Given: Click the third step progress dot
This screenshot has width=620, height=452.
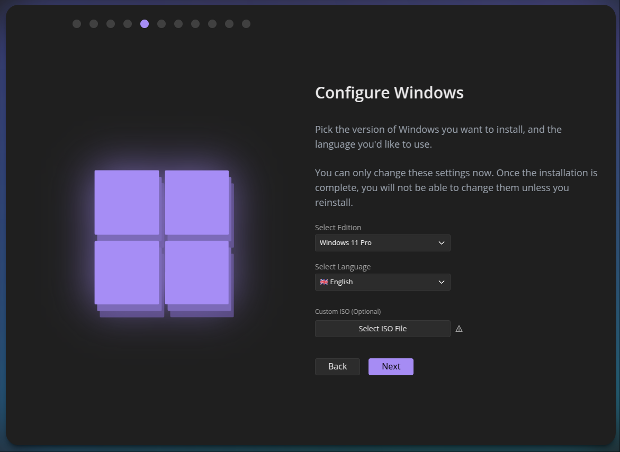Looking at the screenshot, I should pyautogui.click(x=111, y=24).
